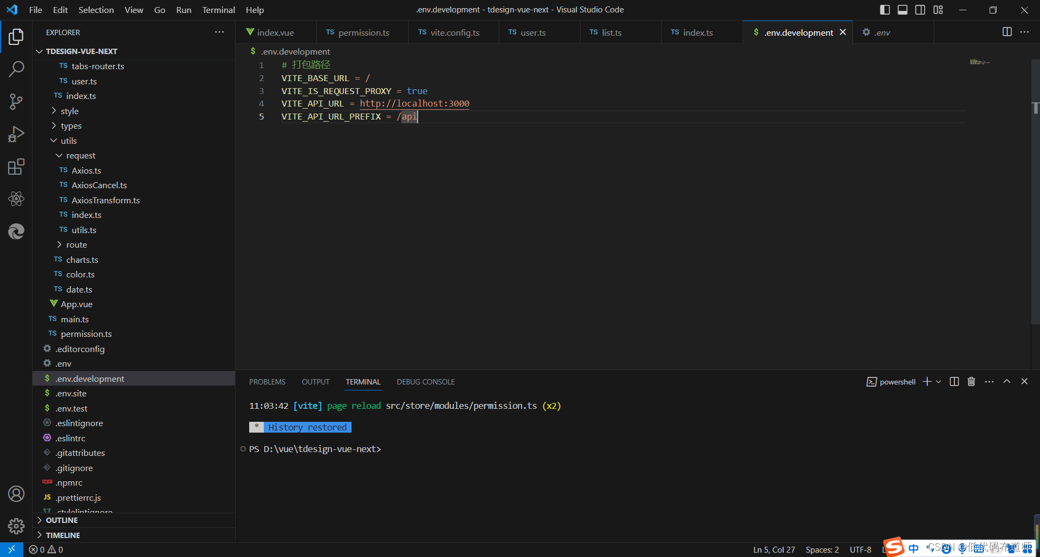Image resolution: width=1040 pixels, height=557 pixels.
Task: Customize layout button in title bar
Action: pos(938,10)
